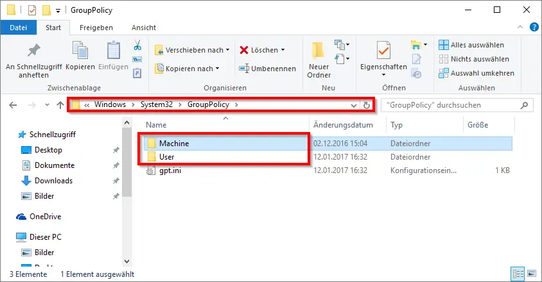Click navigation pane scrollbar up arrow
This screenshot has width=542, height=282.
point(127,122)
